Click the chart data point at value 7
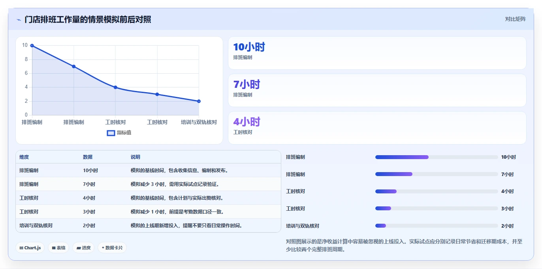The width and height of the screenshot is (542, 269). pos(74,67)
